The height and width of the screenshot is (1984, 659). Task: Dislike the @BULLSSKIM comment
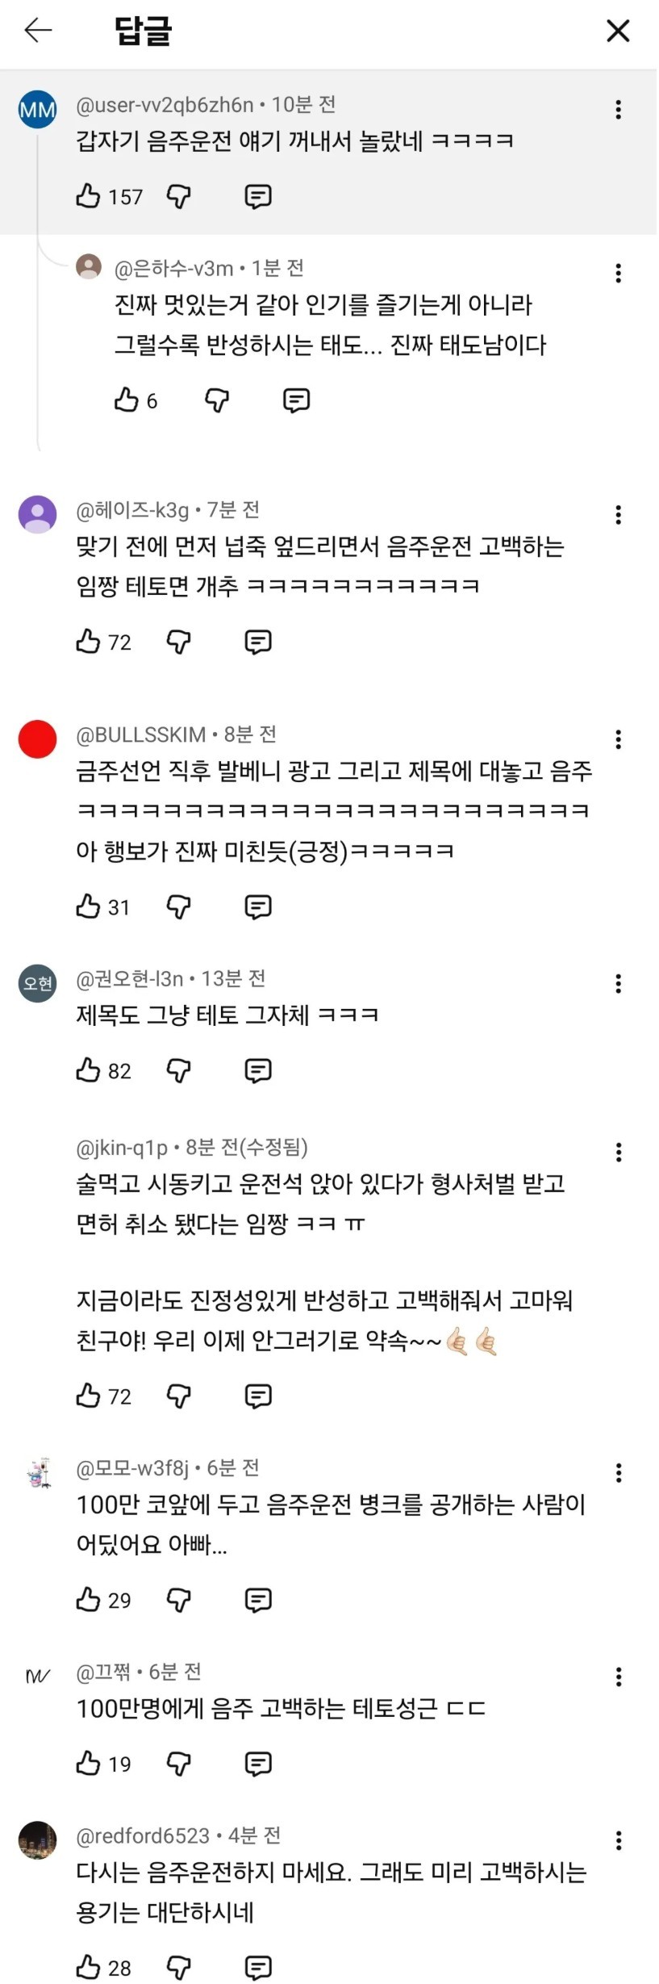pos(178,906)
